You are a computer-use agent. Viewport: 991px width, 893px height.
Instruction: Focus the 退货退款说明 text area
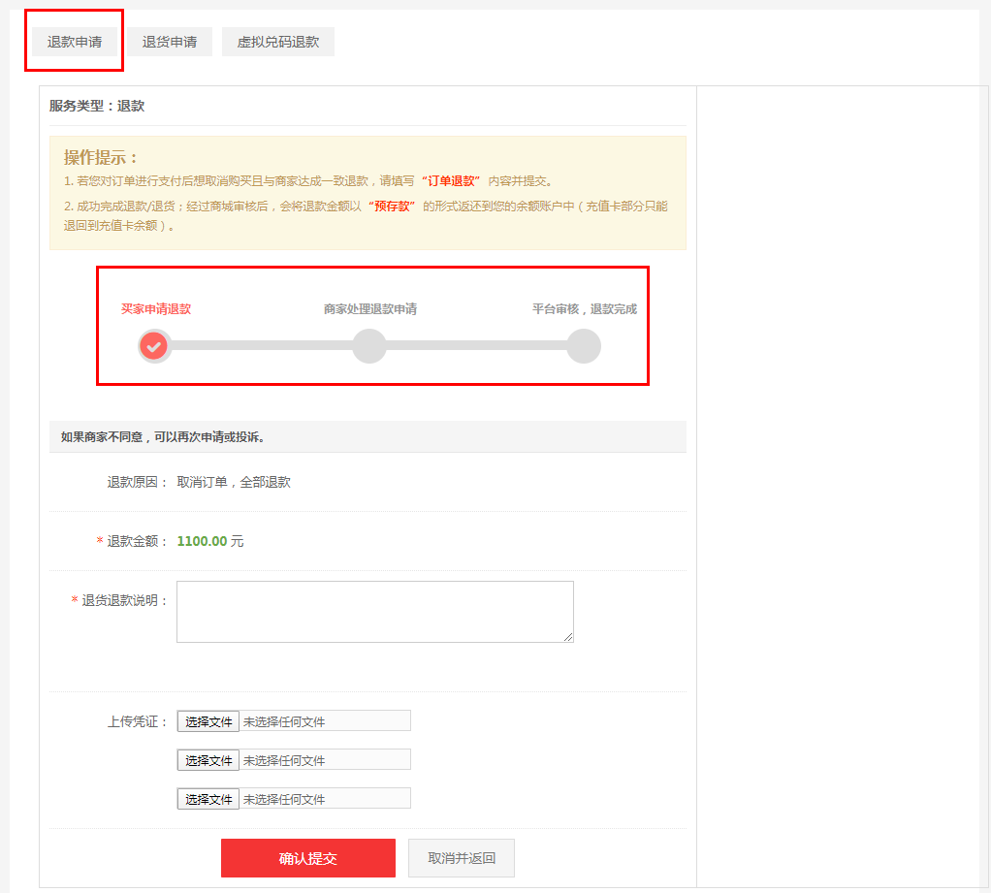[x=375, y=612]
